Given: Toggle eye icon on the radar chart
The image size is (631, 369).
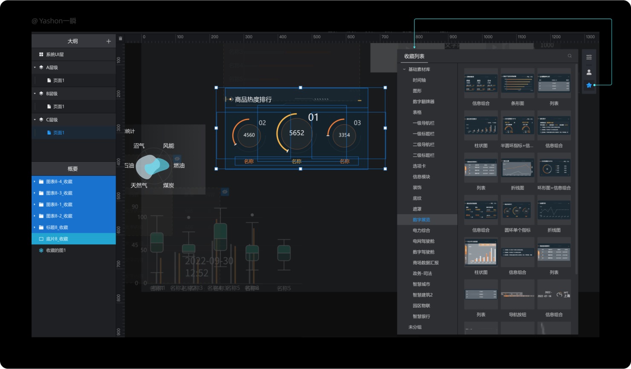Looking at the screenshot, I should (x=177, y=158).
